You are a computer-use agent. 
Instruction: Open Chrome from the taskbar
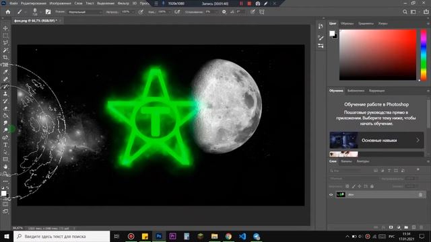tap(228, 236)
